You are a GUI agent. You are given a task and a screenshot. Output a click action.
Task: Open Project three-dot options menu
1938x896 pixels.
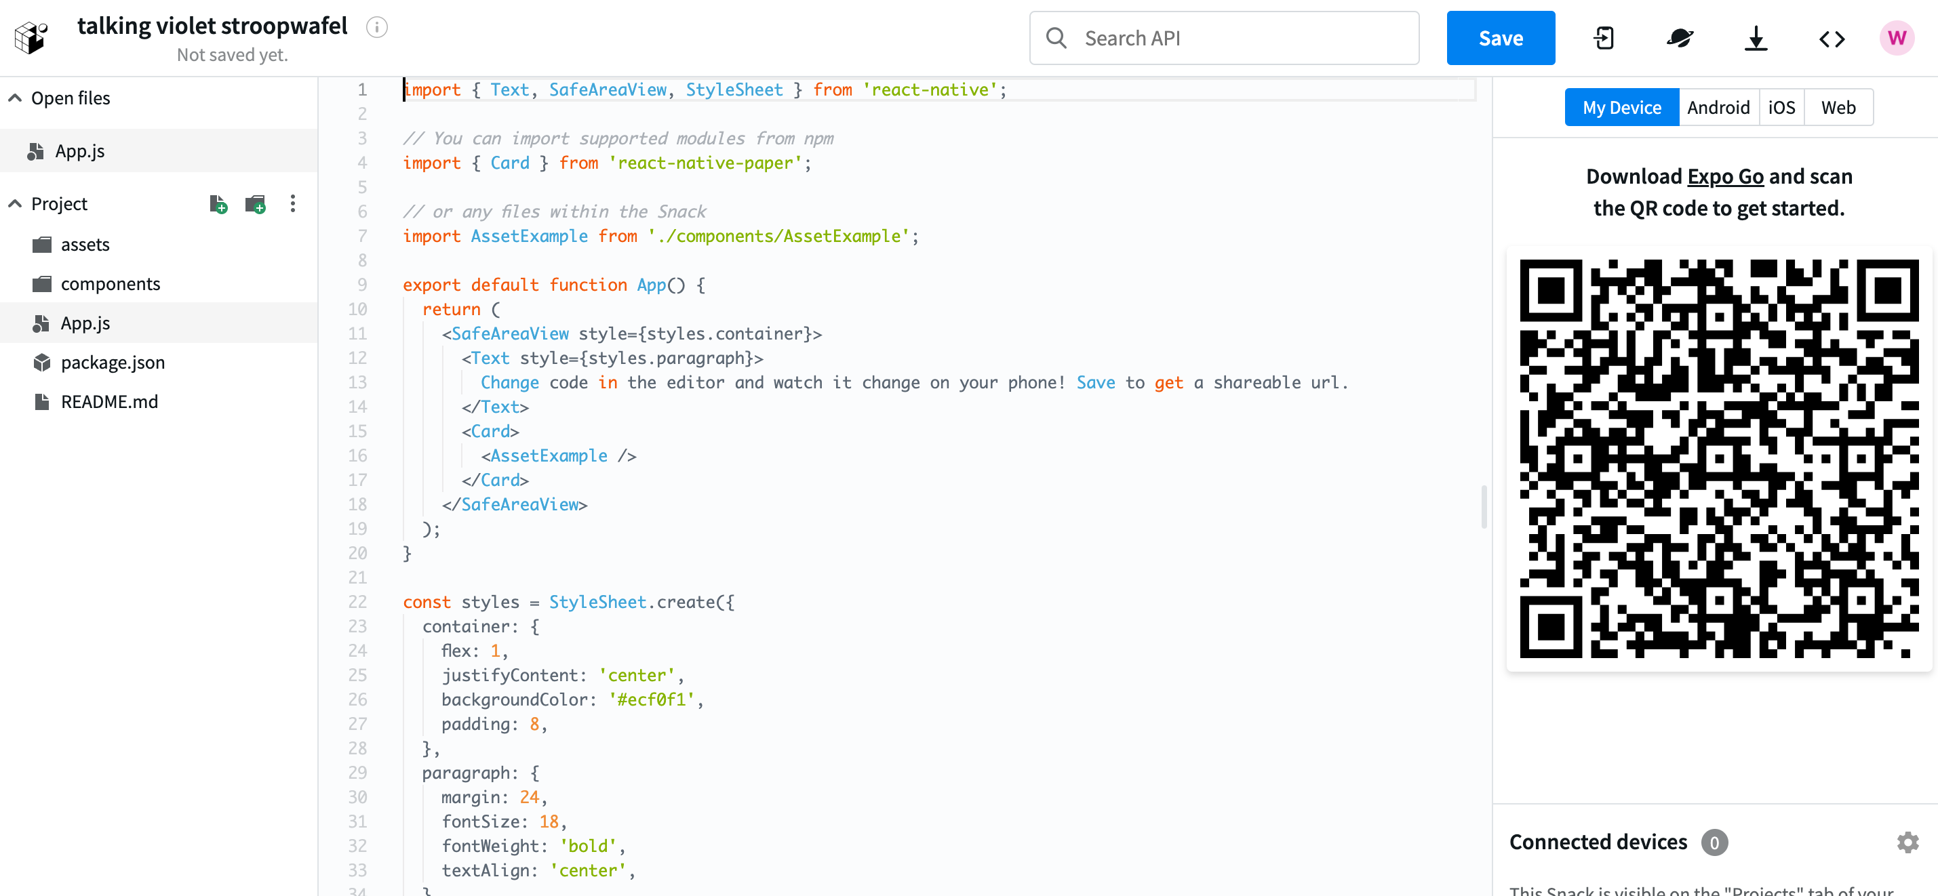293,204
